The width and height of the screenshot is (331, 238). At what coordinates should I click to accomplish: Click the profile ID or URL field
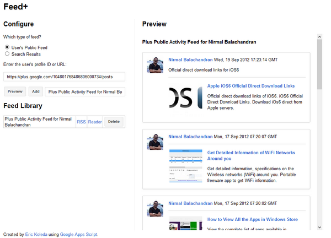click(x=64, y=77)
